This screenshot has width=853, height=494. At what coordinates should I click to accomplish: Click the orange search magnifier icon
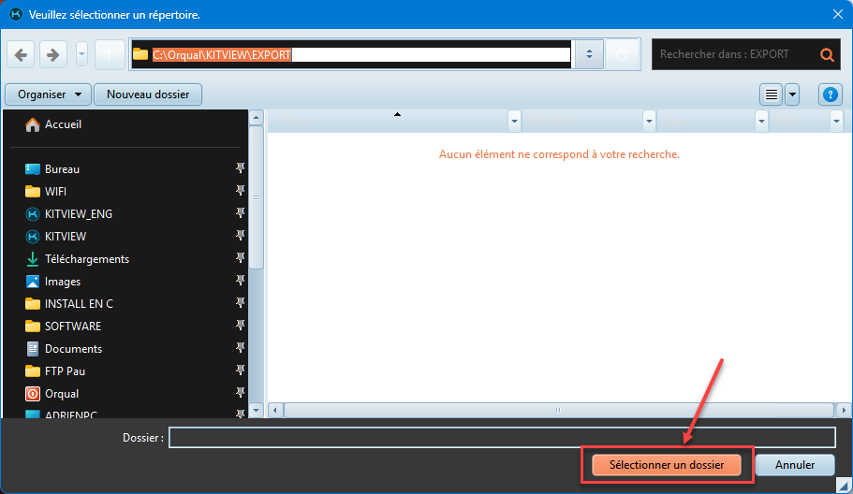(826, 55)
